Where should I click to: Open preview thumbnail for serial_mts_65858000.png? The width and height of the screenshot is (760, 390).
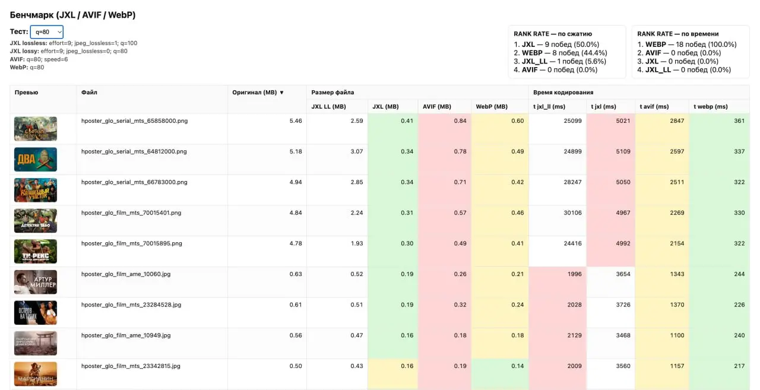tap(36, 129)
